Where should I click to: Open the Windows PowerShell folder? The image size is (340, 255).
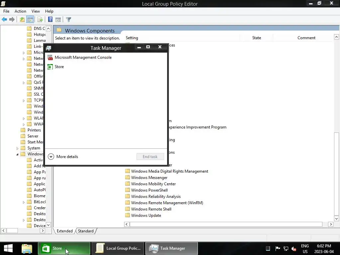146,190
